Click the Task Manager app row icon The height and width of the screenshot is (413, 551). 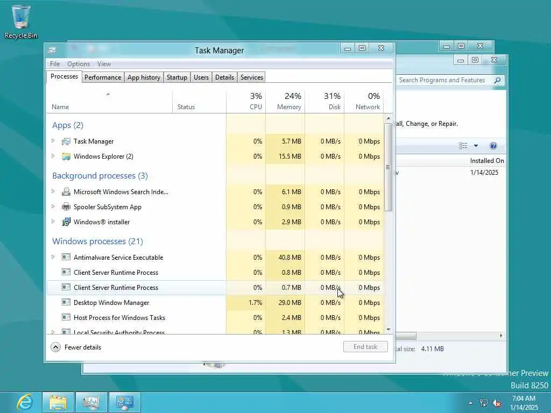tap(66, 141)
